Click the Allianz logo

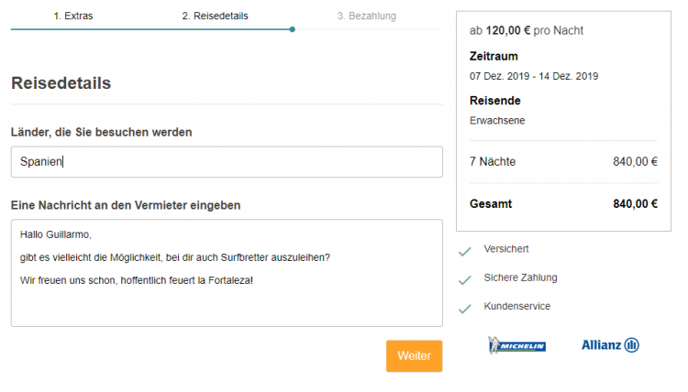point(610,345)
